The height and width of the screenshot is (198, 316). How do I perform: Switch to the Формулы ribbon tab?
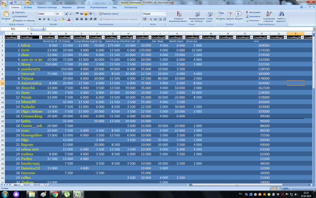67,7
